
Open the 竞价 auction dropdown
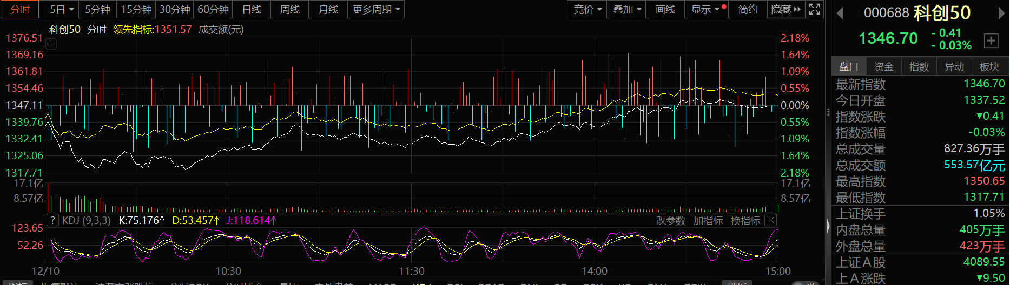coord(587,9)
